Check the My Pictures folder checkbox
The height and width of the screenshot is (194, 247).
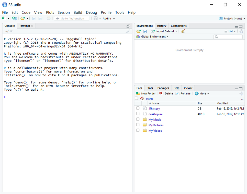(138, 125)
